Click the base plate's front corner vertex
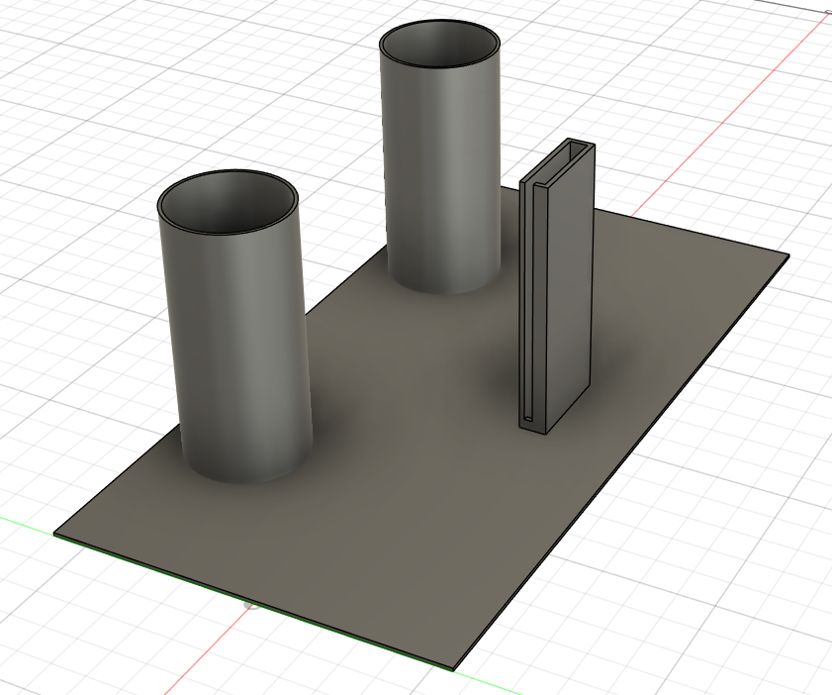 point(455,670)
